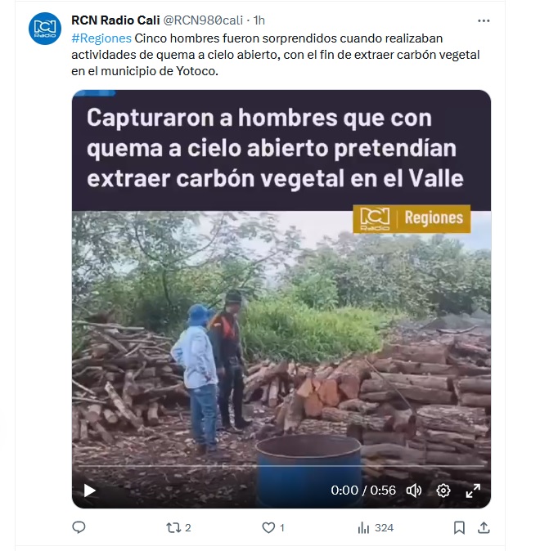Image resolution: width=540 pixels, height=551 pixels.
Task: Click the RCN Radio profile avatar
Action: coord(45,29)
